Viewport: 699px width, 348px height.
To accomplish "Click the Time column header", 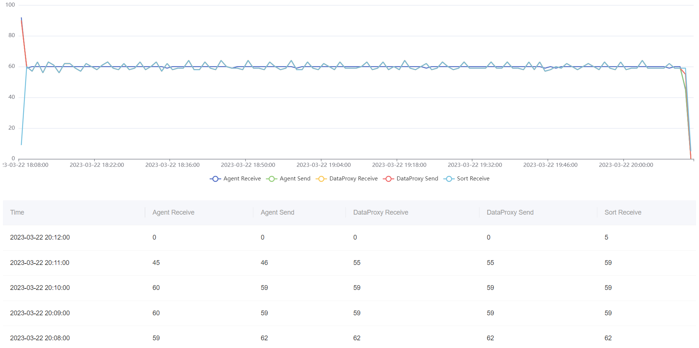I will [x=17, y=212].
